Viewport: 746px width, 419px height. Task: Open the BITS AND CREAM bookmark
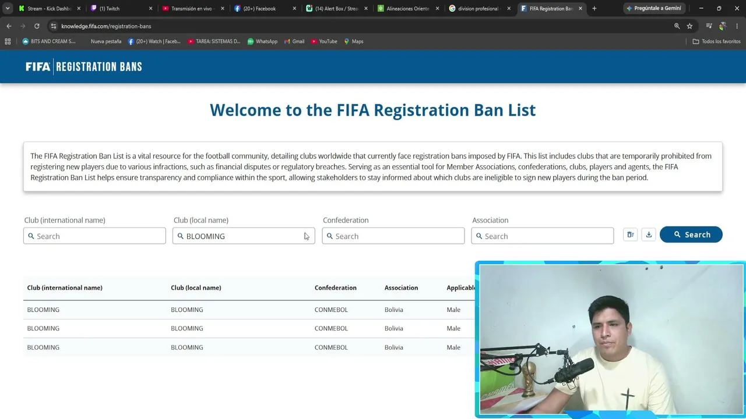tap(49, 41)
